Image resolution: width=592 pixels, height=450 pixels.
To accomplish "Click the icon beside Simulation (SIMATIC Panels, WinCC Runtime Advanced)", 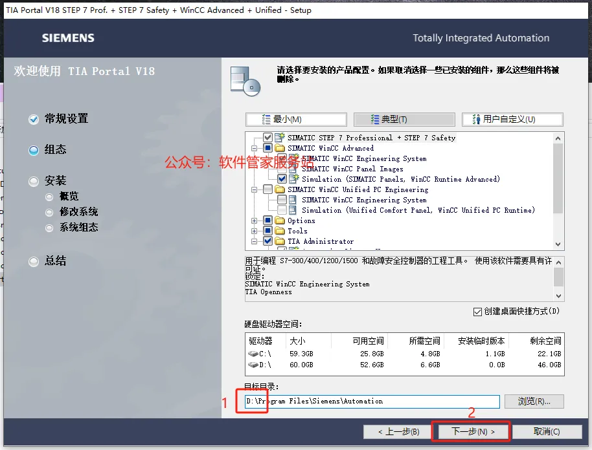I will [x=293, y=178].
